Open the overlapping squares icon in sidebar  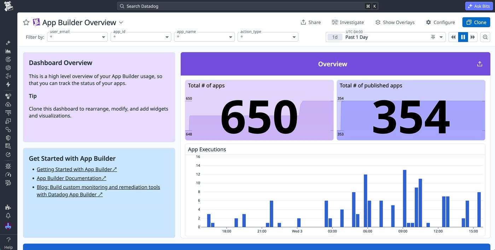[8, 121]
